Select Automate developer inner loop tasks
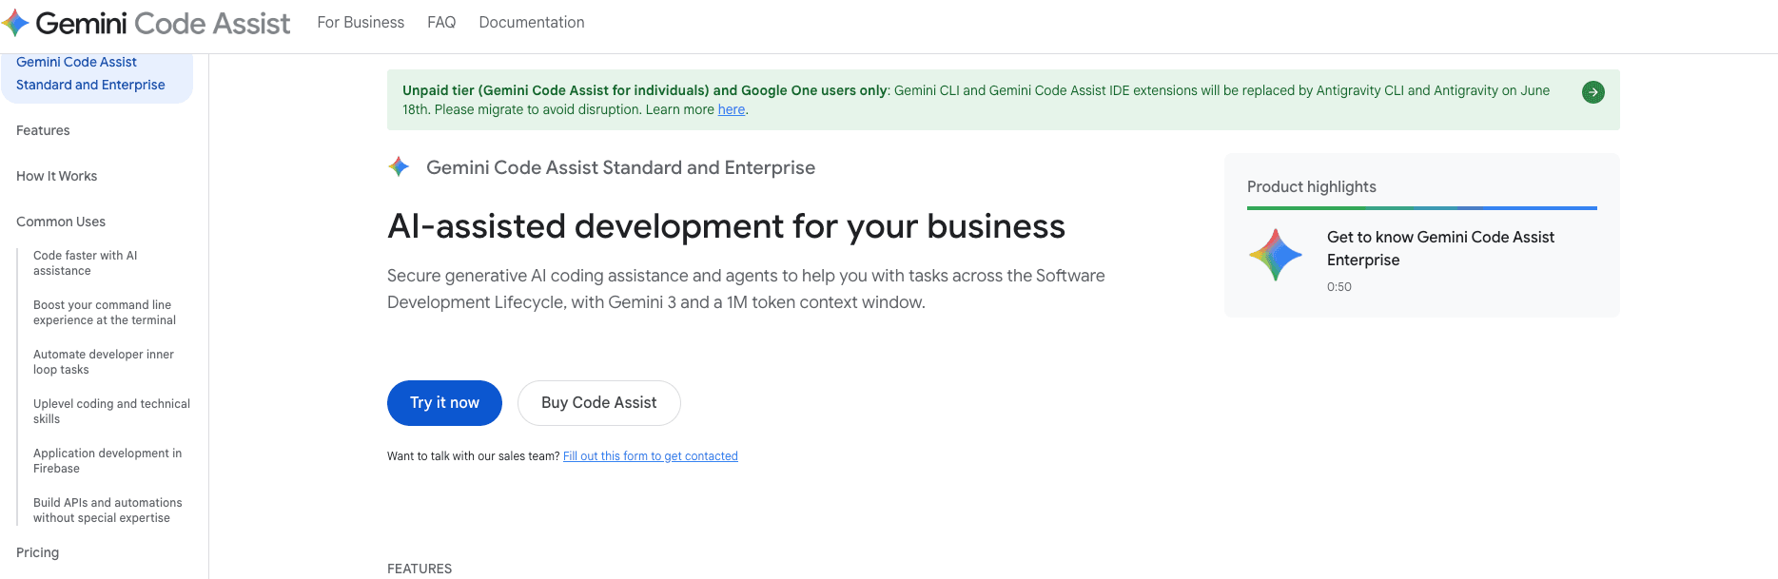Image resolution: width=1778 pixels, height=579 pixels. point(104,362)
